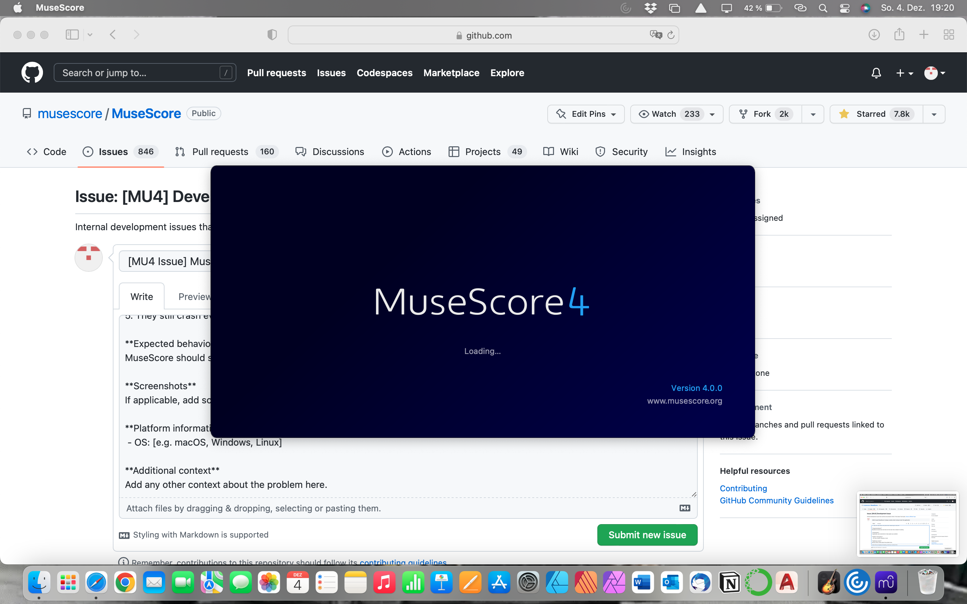Image resolution: width=967 pixels, height=604 pixels.
Task: Open MuseScore 4 from the Dock
Action: [x=886, y=583]
